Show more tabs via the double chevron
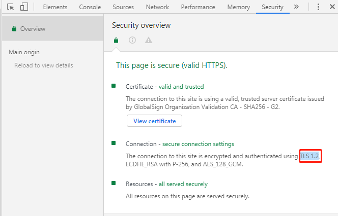 pos(296,7)
